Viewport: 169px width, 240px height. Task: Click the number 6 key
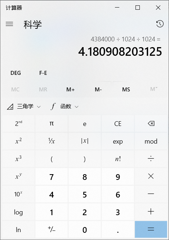(x=118, y=194)
